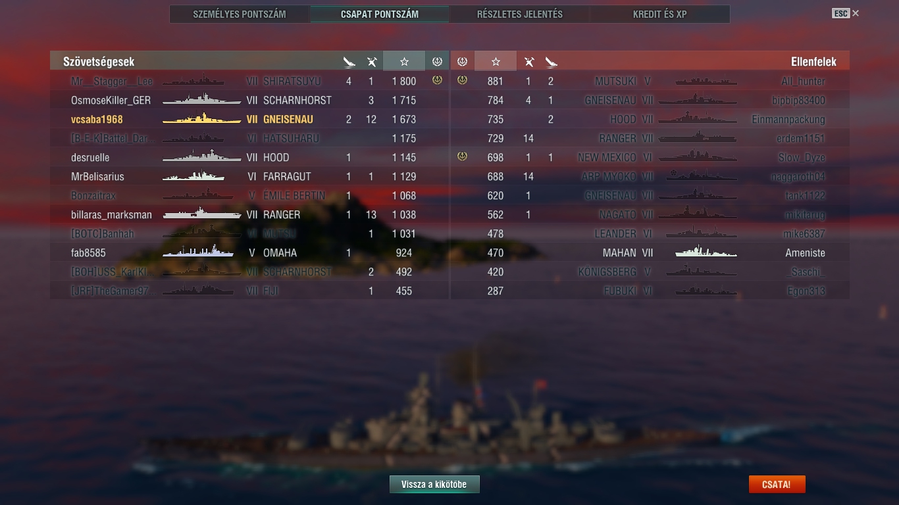The image size is (899, 505).
Task: Click Vissza a kikötőbe button
Action: pyautogui.click(x=434, y=485)
